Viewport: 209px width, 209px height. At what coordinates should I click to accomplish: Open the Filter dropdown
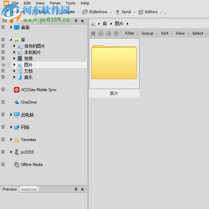click(131, 33)
